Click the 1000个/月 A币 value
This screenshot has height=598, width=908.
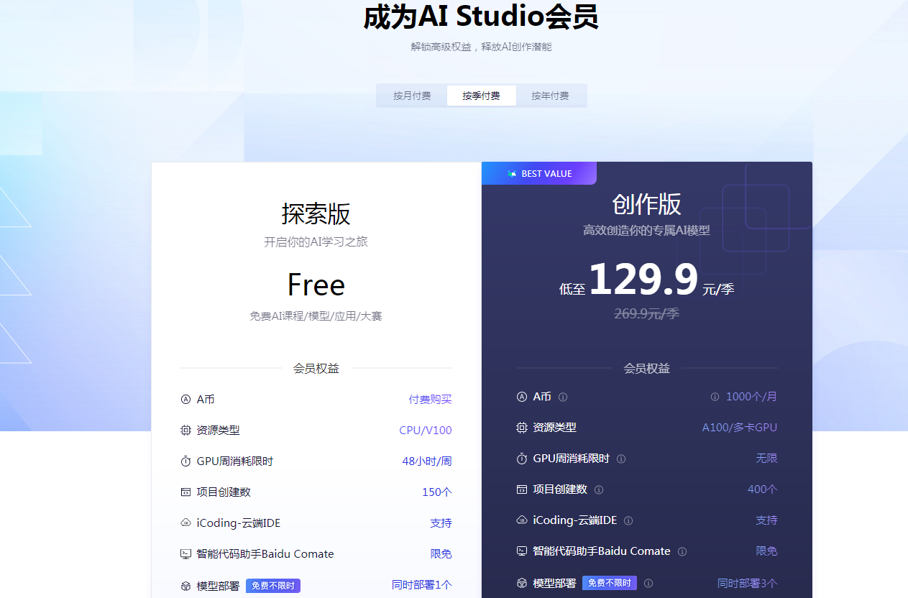[751, 397]
